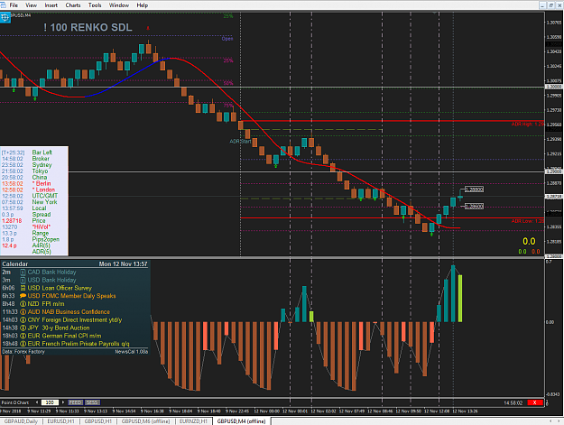Click the Bar Left timer row
Image resolution: width=564 pixels, height=425 pixels.
pyautogui.click(x=27, y=152)
